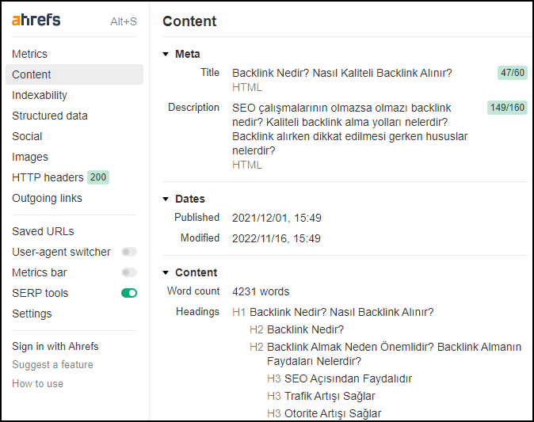
Task: Open Saved URLs
Action: click(43, 231)
